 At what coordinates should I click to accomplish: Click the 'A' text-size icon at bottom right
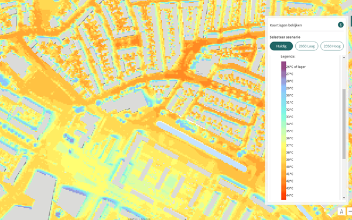tap(341, 211)
